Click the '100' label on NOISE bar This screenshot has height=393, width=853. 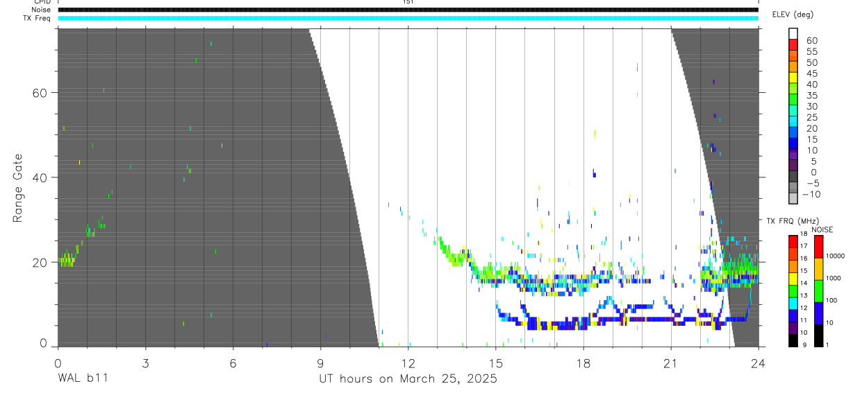click(x=833, y=300)
